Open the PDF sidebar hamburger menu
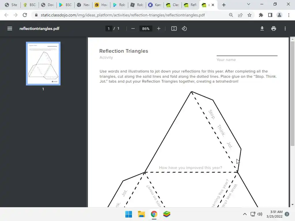 click(x=10, y=28)
